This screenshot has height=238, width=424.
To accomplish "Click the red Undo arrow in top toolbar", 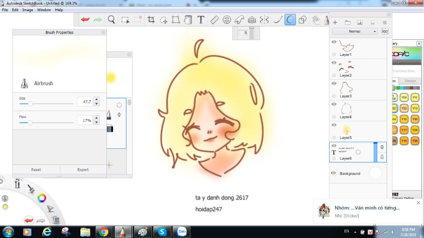I will (x=85, y=19).
